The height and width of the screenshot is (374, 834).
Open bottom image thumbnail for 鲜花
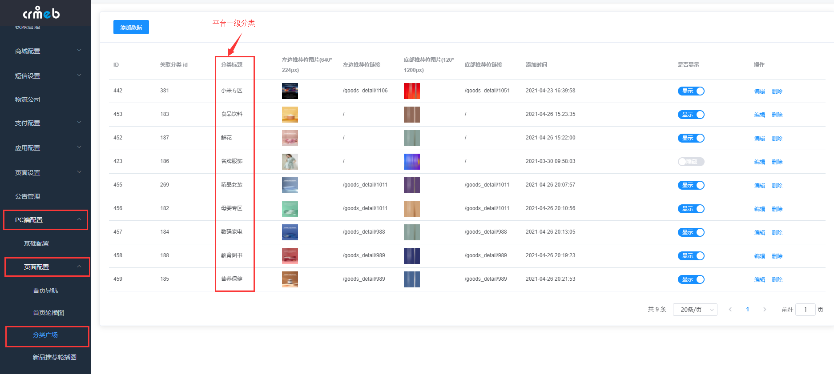click(x=412, y=138)
